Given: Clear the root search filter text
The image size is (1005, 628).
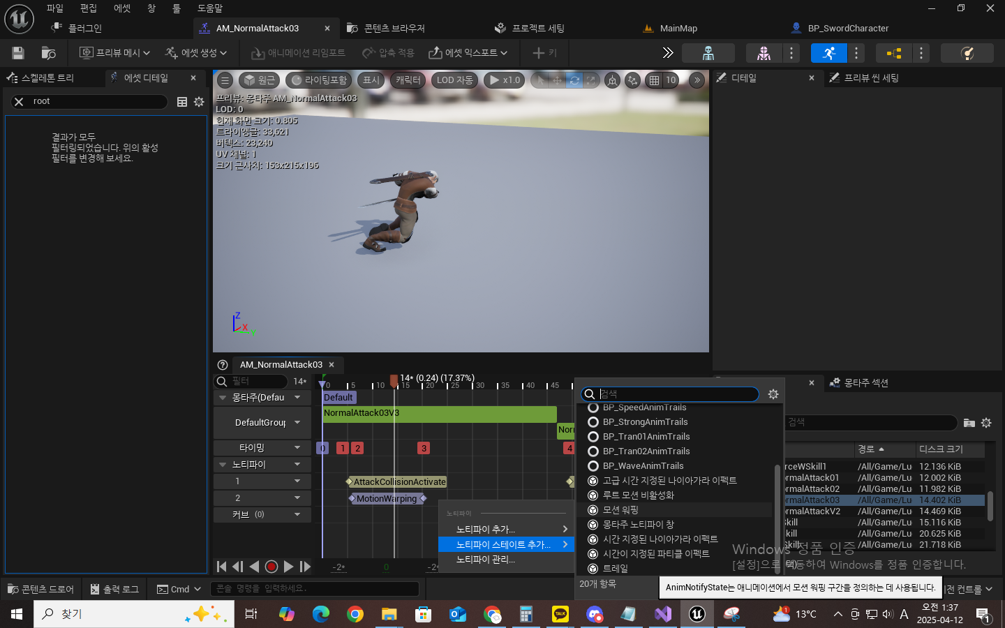Looking at the screenshot, I should tap(19, 102).
